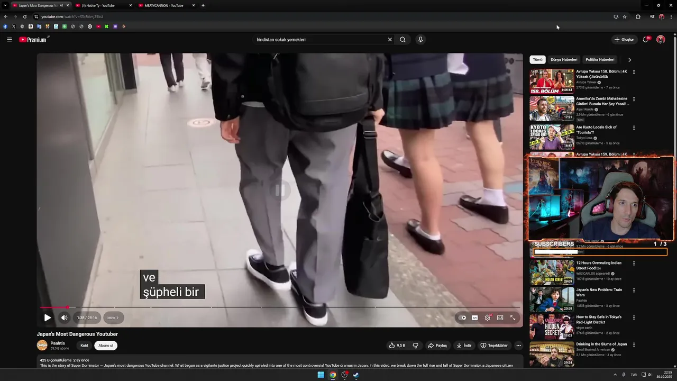Open Avrupa Yakası 158. Bölüm thumbnail
Image resolution: width=677 pixels, height=381 pixels.
click(x=552, y=81)
